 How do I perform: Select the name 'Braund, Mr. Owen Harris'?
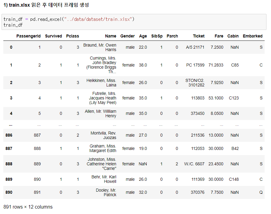100,47
